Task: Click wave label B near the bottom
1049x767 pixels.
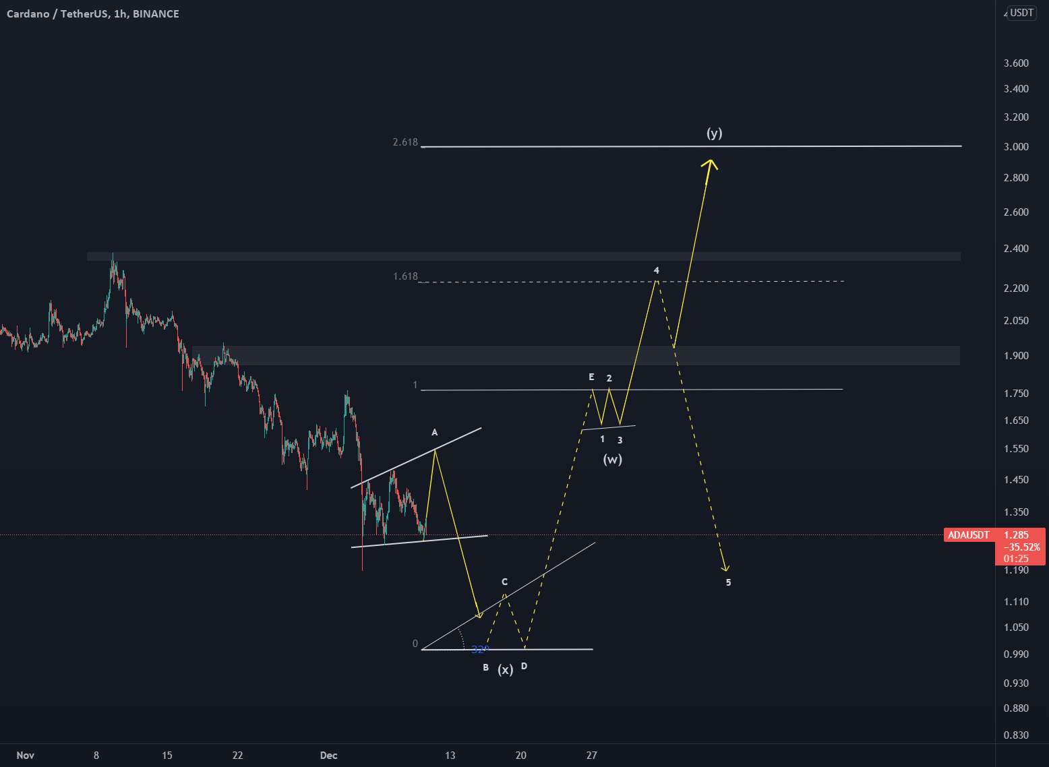Action: click(485, 667)
